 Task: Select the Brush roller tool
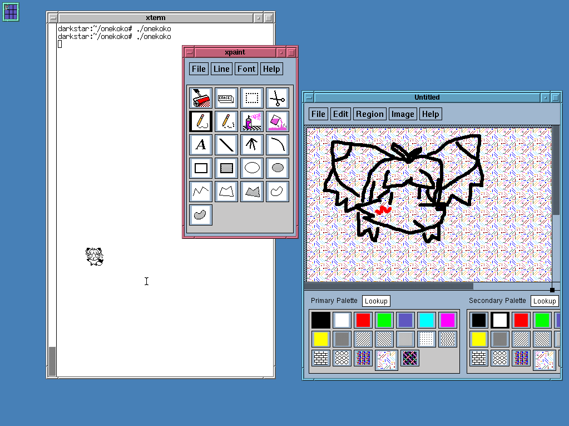[201, 98]
